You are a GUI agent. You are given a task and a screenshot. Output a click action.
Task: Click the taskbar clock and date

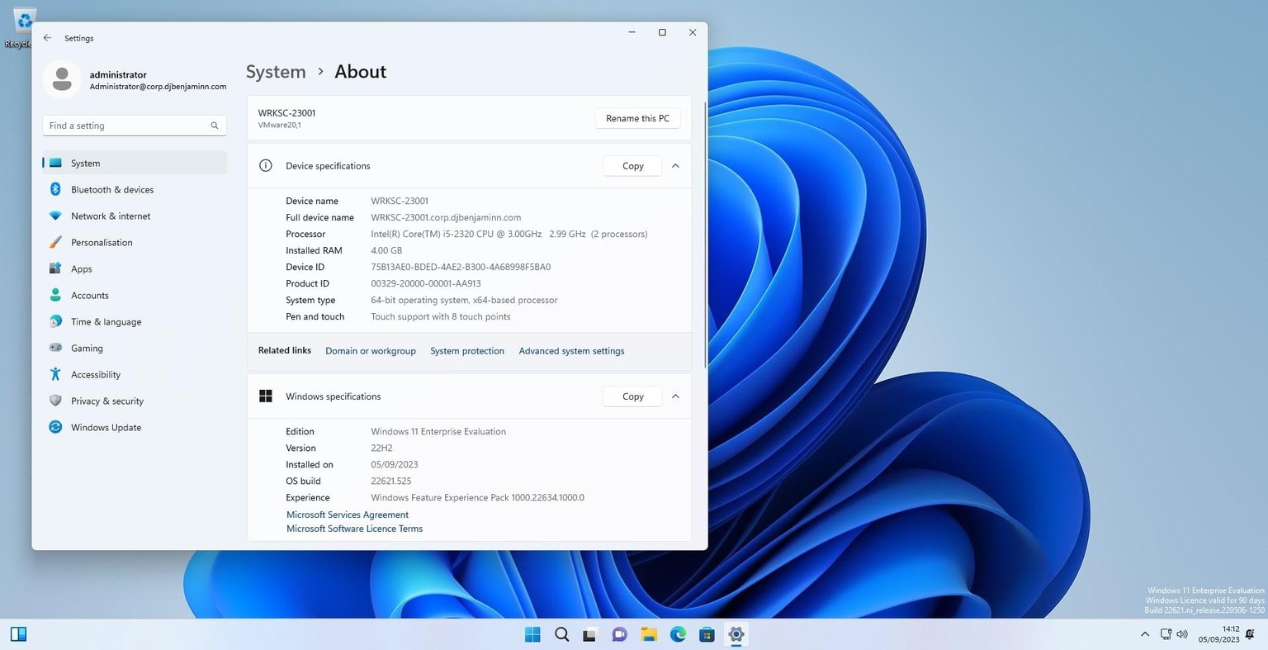click(1218, 634)
